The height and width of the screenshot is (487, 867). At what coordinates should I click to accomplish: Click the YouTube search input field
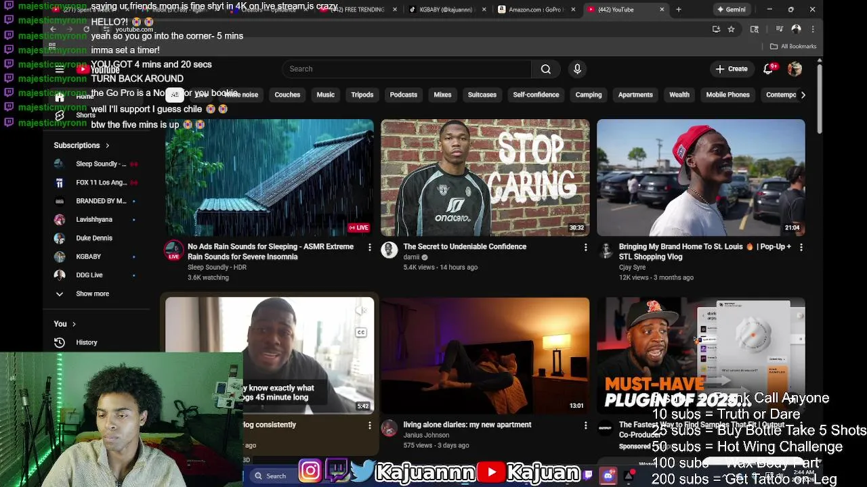406,69
